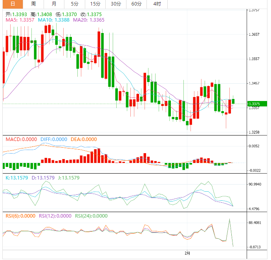Click the 2月 date axis marker
This screenshot has height=260, width=271.
point(187,253)
